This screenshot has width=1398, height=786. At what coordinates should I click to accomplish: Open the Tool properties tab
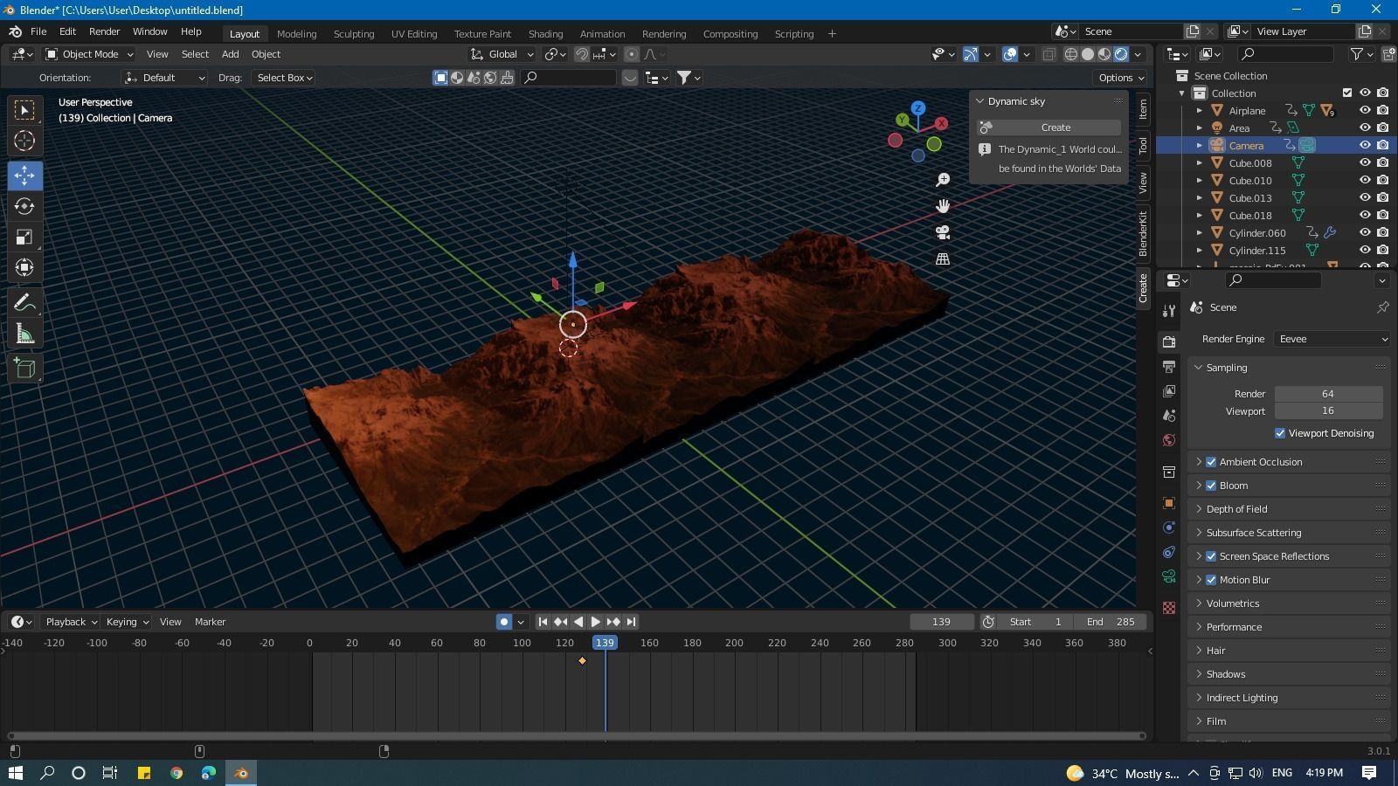(1169, 311)
